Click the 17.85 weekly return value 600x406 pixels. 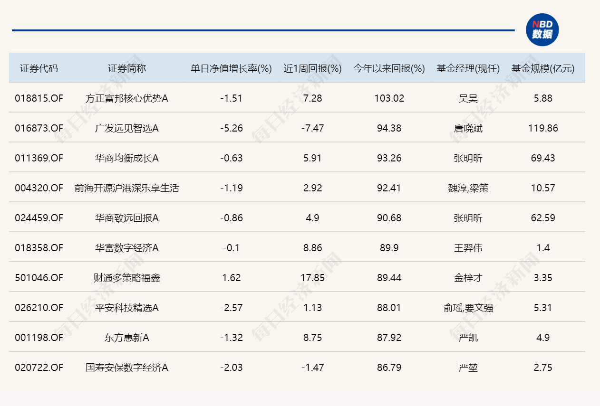point(313,278)
